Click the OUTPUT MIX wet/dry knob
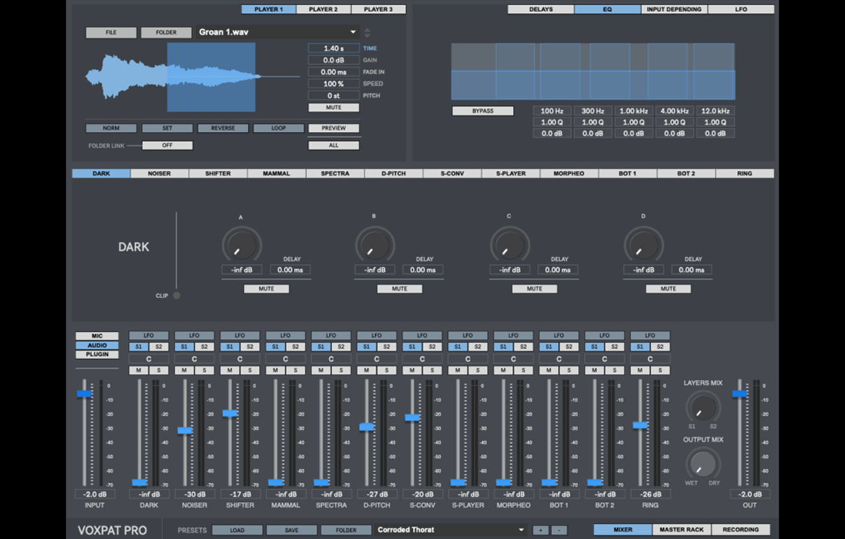Screen dimensions: 845x539 703,464
